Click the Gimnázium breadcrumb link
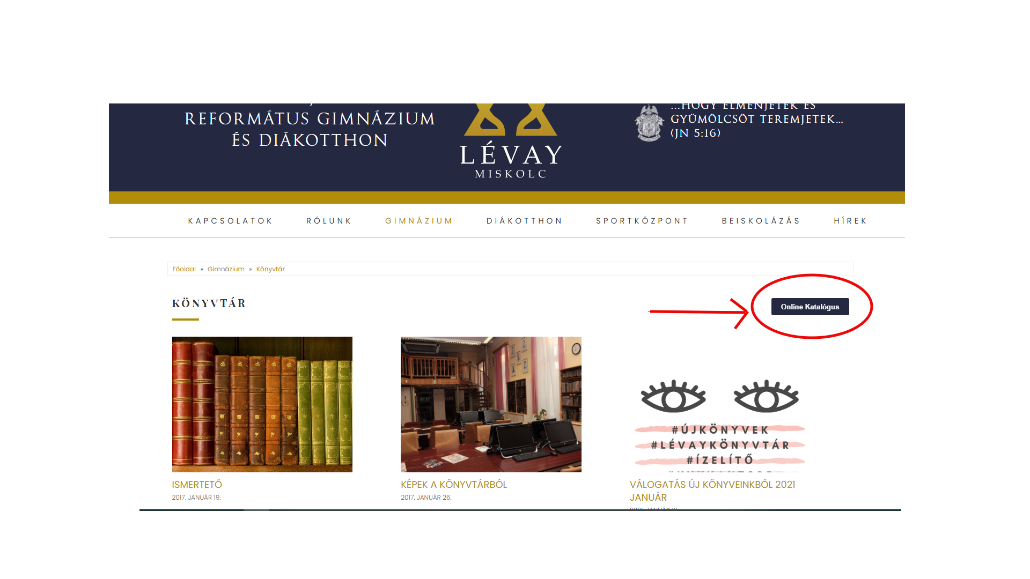The image size is (1030, 579). click(226, 269)
